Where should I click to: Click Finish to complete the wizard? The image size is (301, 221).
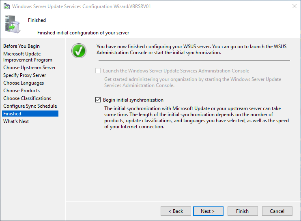point(242,211)
